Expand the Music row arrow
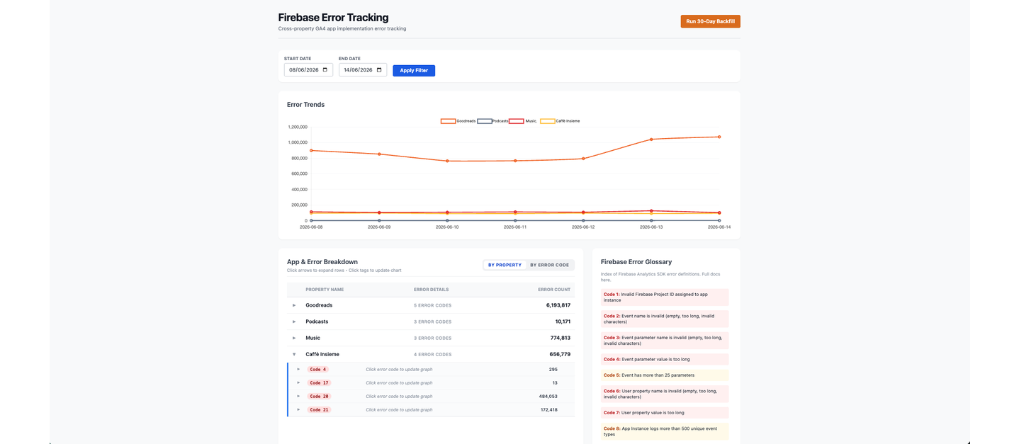Screen dimensions: 1019x444 point(294,338)
